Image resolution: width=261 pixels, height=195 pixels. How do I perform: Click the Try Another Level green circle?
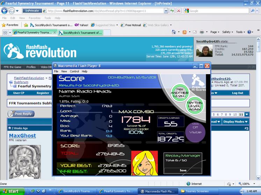click(x=180, y=93)
